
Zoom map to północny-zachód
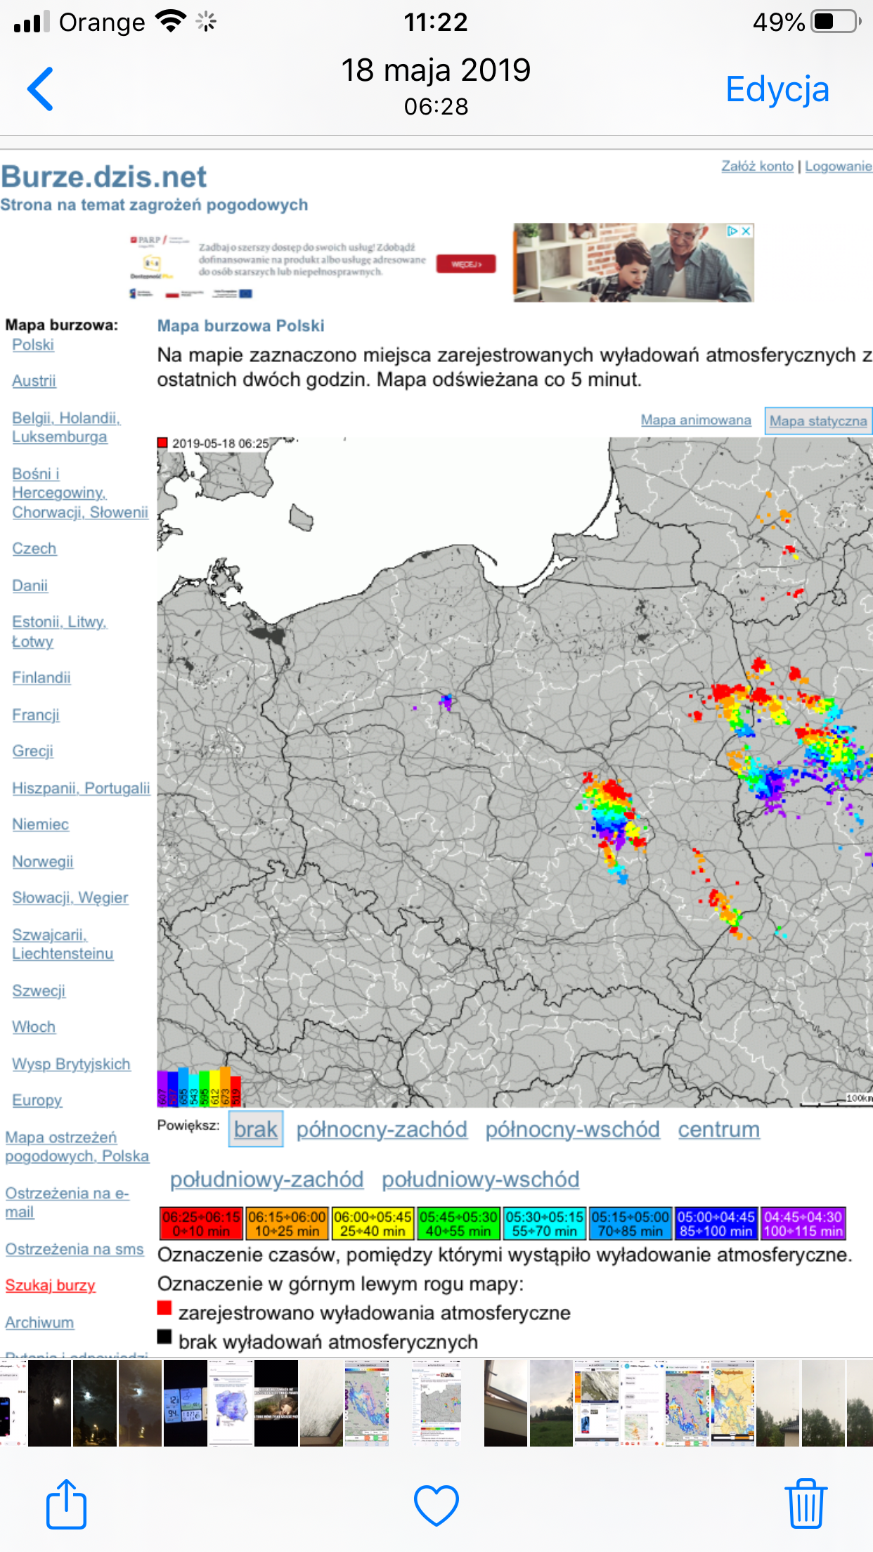click(381, 1130)
